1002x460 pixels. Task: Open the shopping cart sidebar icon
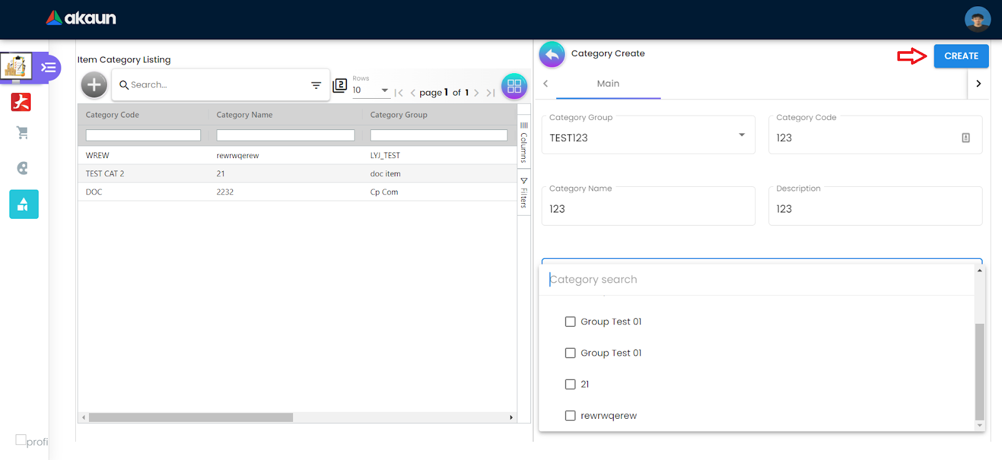tap(23, 132)
